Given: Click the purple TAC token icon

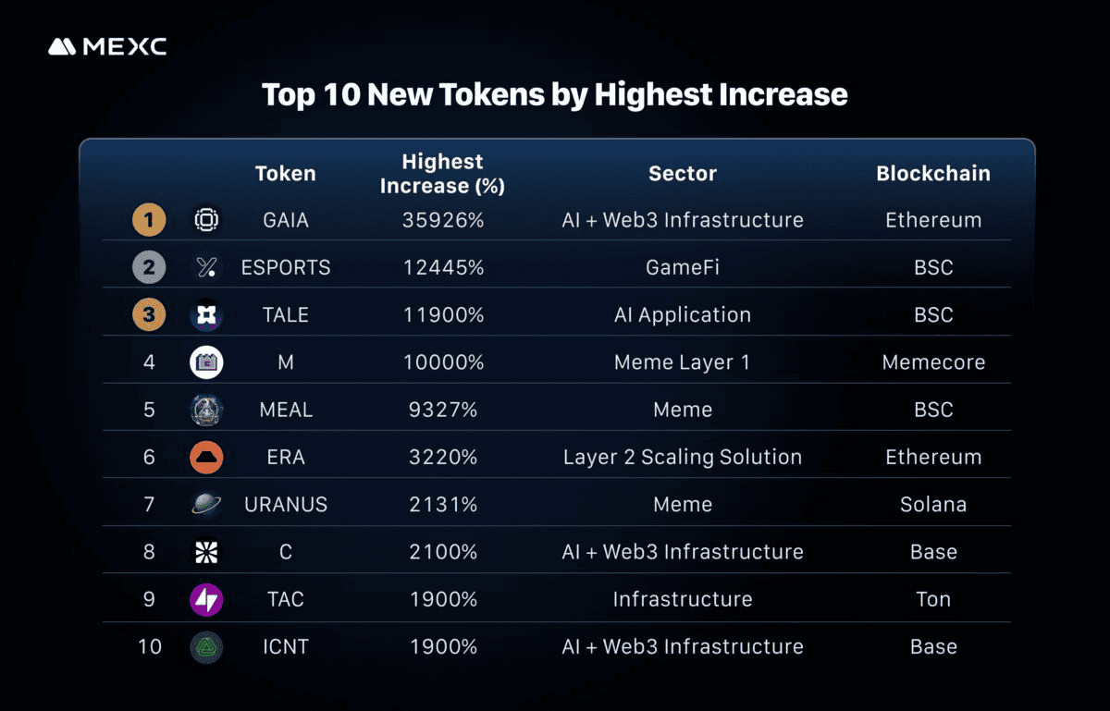Looking at the screenshot, I should (x=206, y=599).
